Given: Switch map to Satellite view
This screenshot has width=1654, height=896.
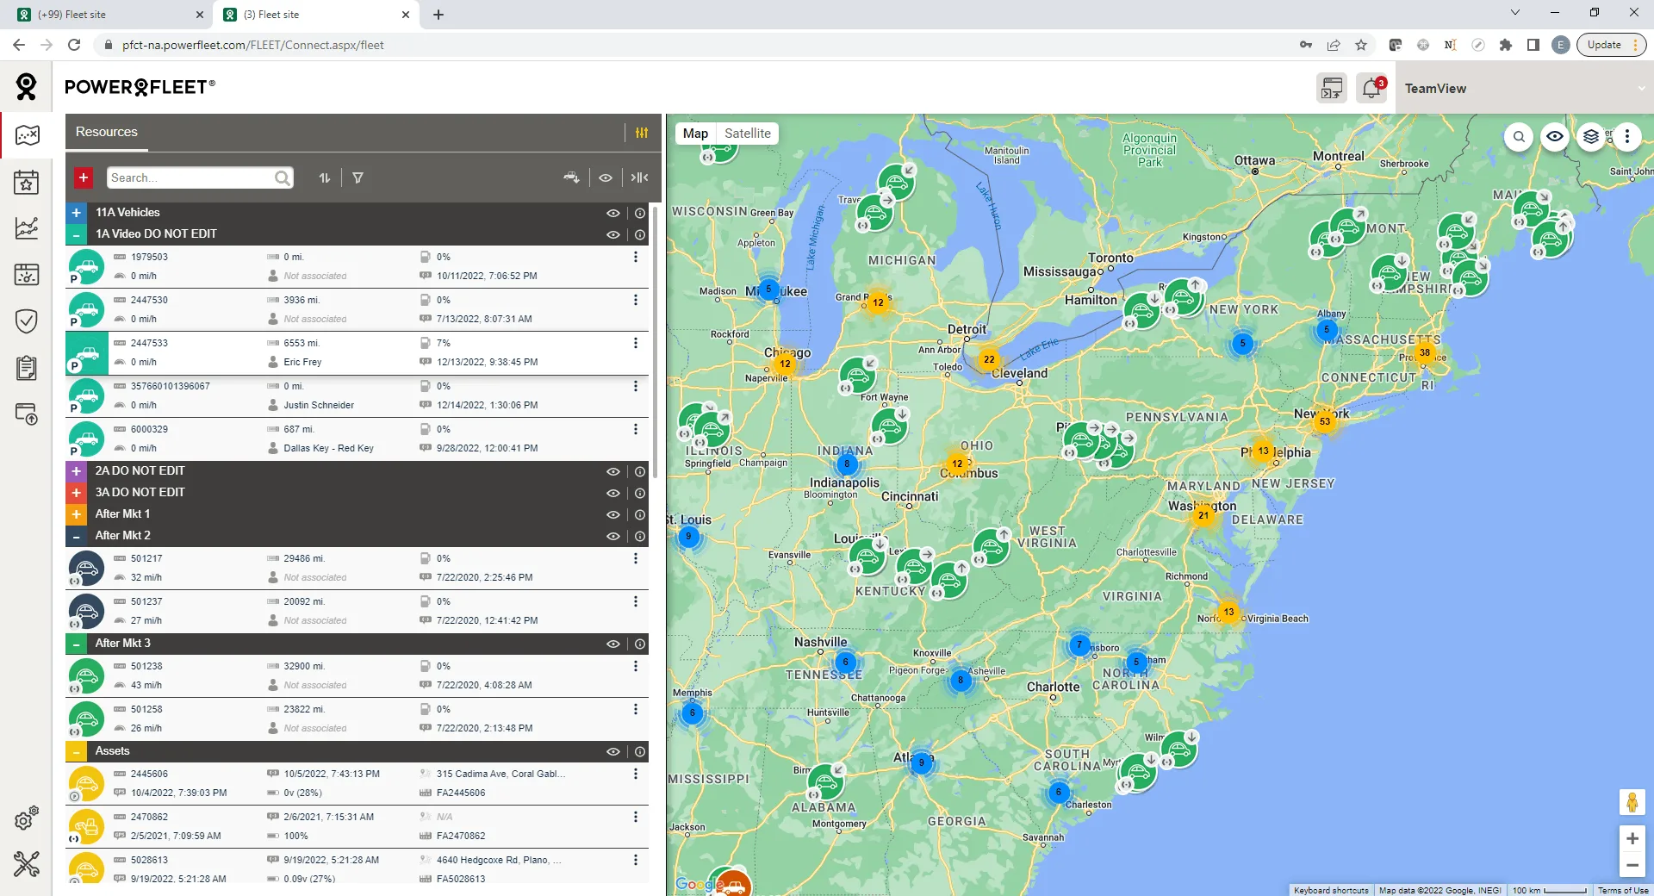Looking at the screenshot, I should pos(747,134).
